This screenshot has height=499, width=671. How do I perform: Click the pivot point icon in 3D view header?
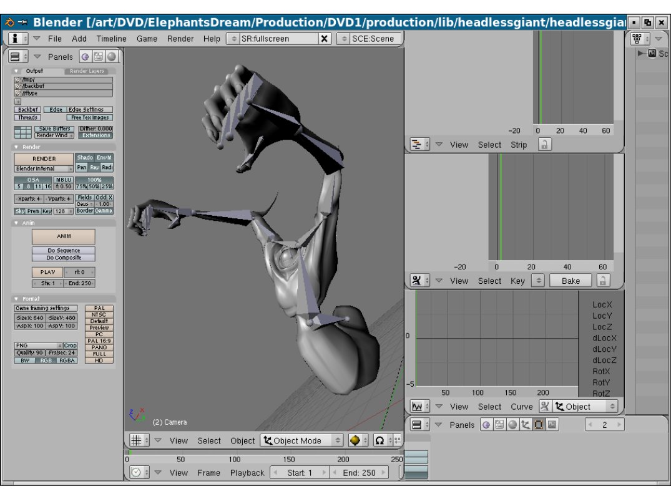coord(380,440)
